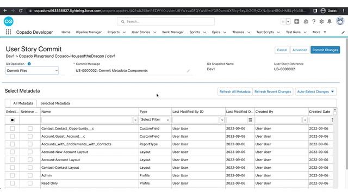Select the Account.Guest_Account__c row checkbox

click(13, 136)
